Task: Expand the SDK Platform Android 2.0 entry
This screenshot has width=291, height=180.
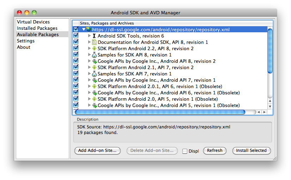Action: (x=89, y=99)
